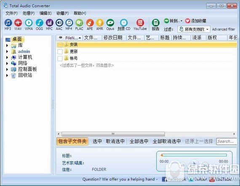Add current folder via 添加收藏
240x186 pixels.
(196, 21)
